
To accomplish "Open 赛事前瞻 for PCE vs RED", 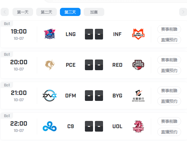I will [169, 60].
